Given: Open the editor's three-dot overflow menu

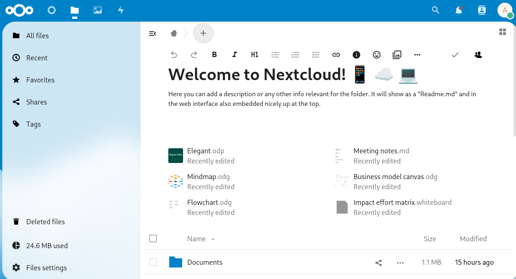Looking at the screenshot, I should pos(417,55).
